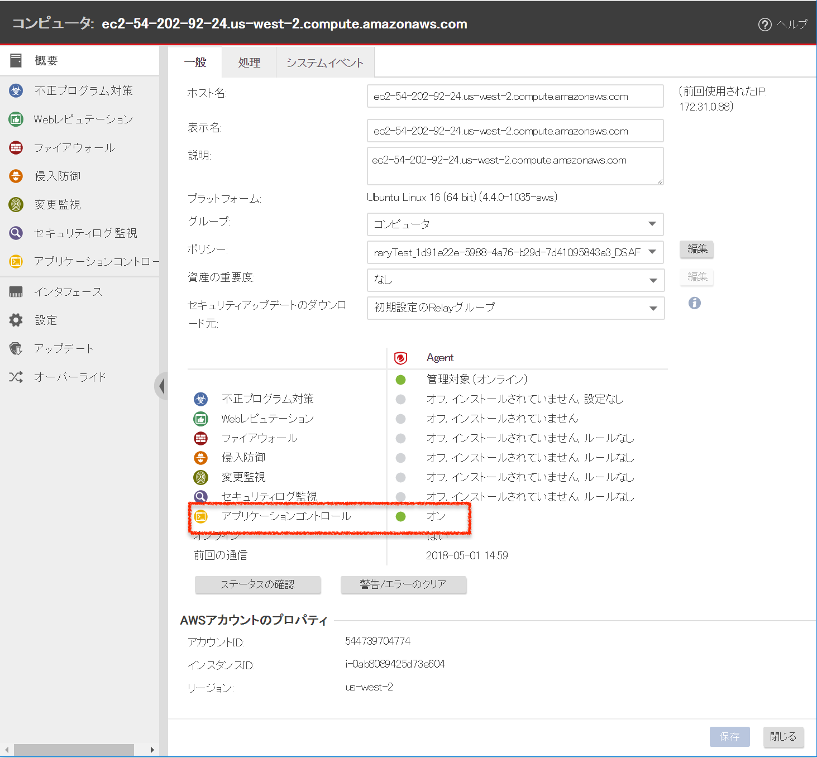This screenshot has height=758, width=817.
Task: Open the ファイアウォール sidebar icon
Action: [16, 147]
